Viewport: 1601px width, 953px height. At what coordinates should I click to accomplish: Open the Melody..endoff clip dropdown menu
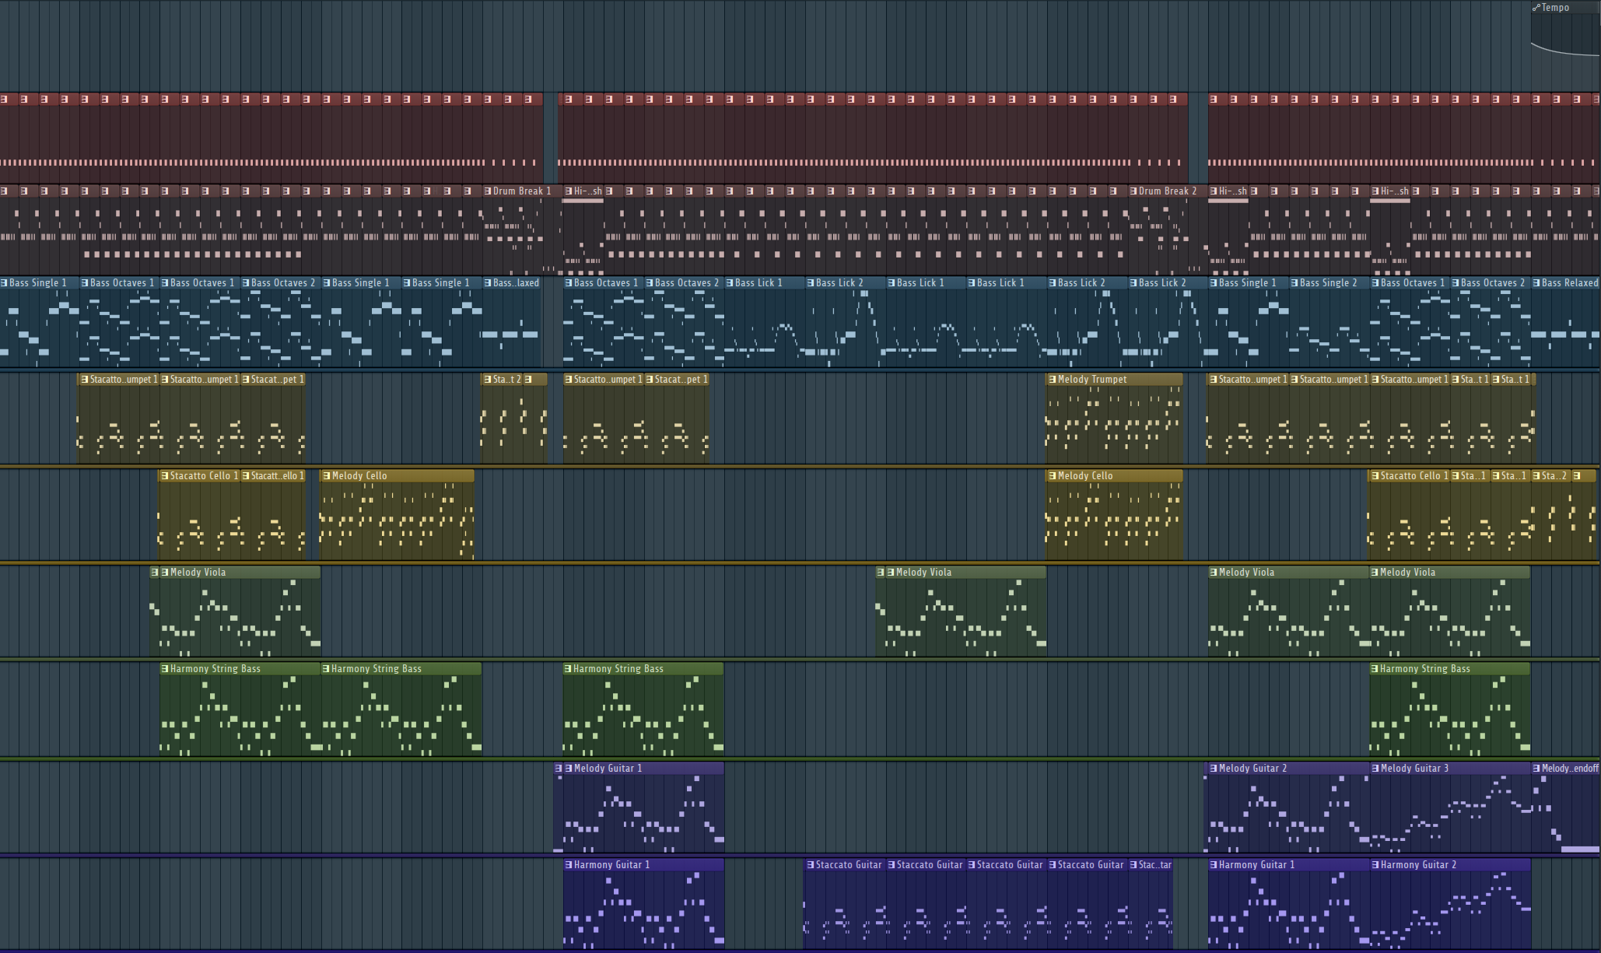click(1536, 769)
